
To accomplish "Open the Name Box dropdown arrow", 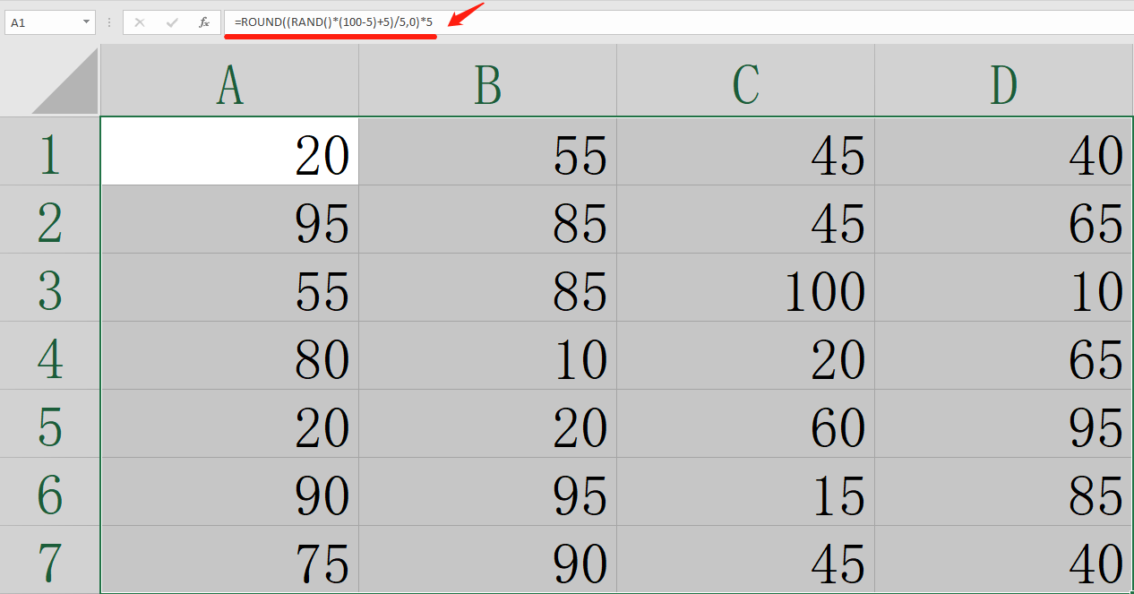I will [x=87, y=22].
